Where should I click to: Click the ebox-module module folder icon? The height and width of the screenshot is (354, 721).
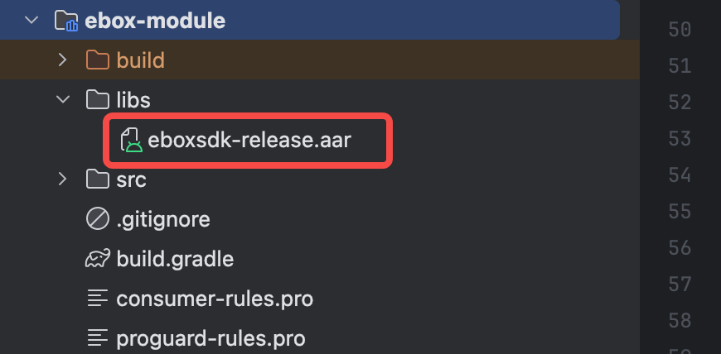(x=66, y=20)
